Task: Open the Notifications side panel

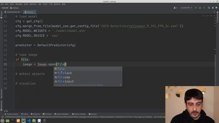Action: 218,17
